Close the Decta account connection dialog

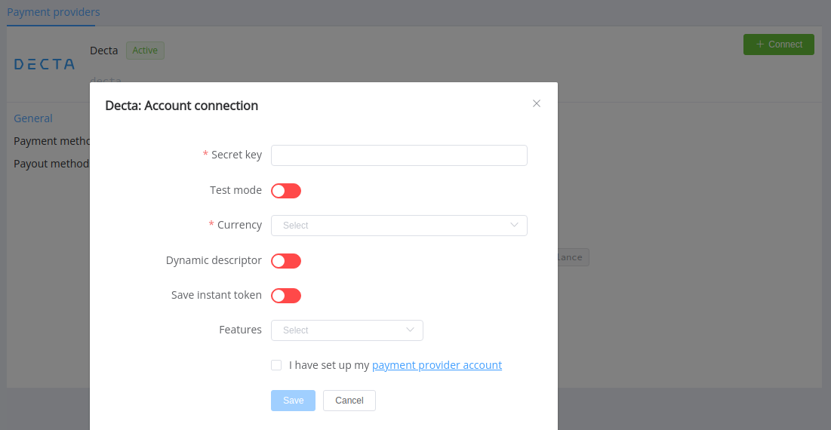coord(537,104)
